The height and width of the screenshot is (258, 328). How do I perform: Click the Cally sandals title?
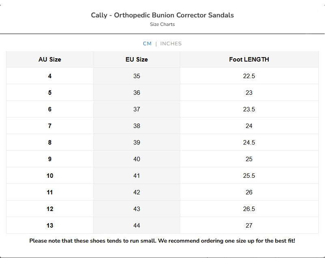164,15
